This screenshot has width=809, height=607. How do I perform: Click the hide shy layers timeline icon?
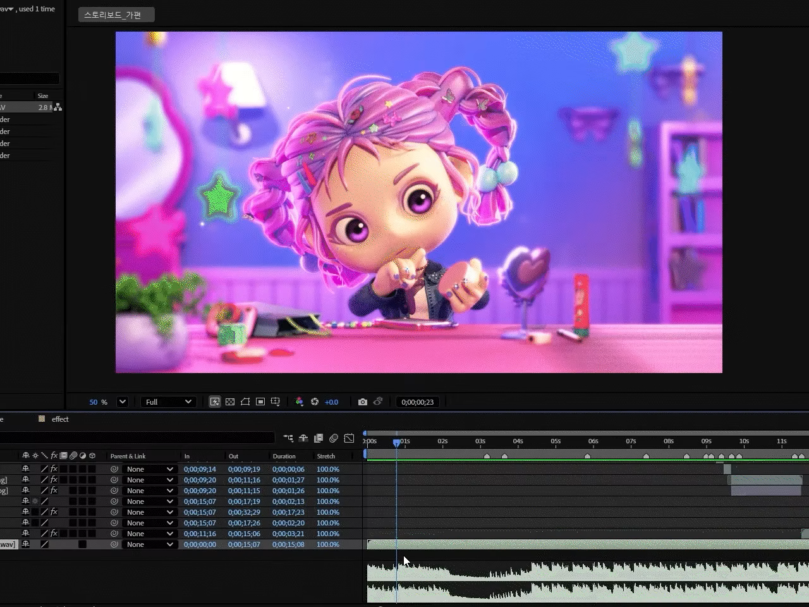pyautogui.click(x=303, y=438)
